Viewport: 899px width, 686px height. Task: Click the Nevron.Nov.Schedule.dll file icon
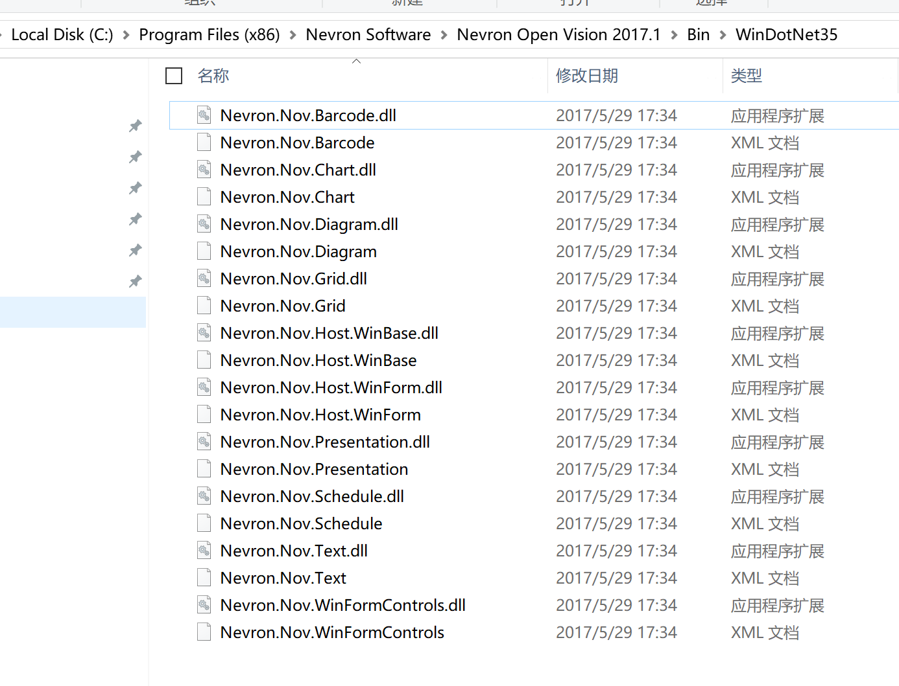point(204,496)
